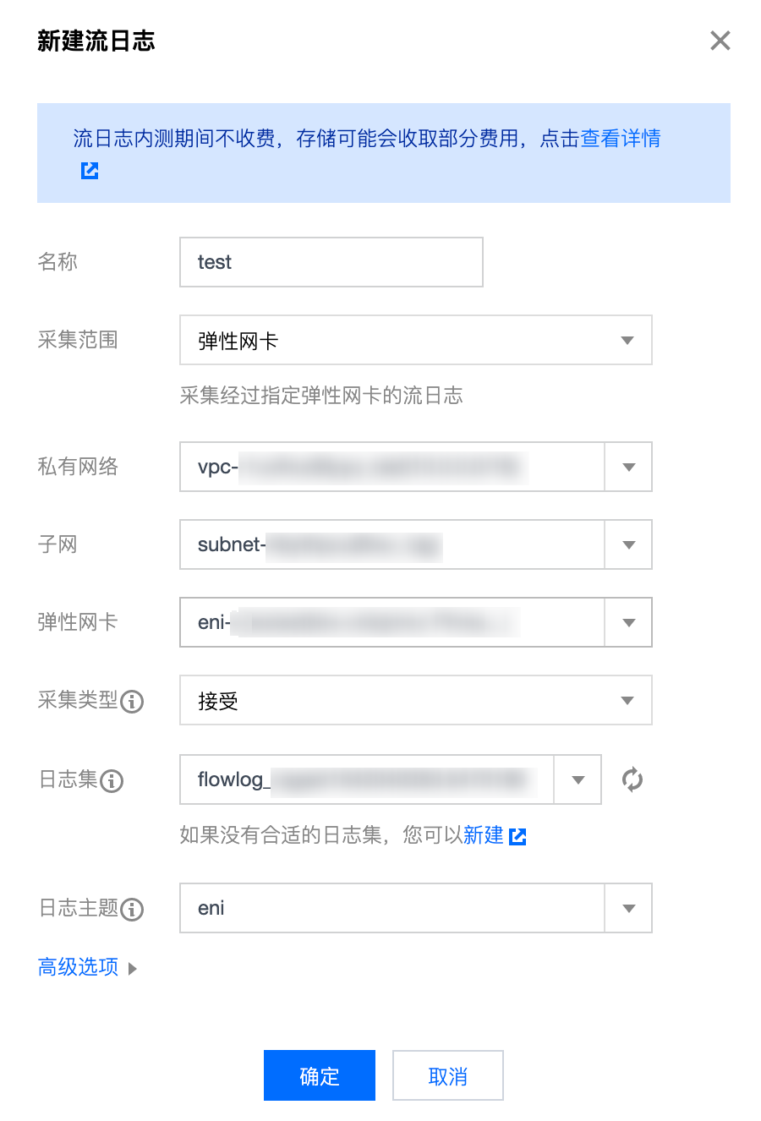Click the info icon beside 日志主题

click(x=132, y=910)
